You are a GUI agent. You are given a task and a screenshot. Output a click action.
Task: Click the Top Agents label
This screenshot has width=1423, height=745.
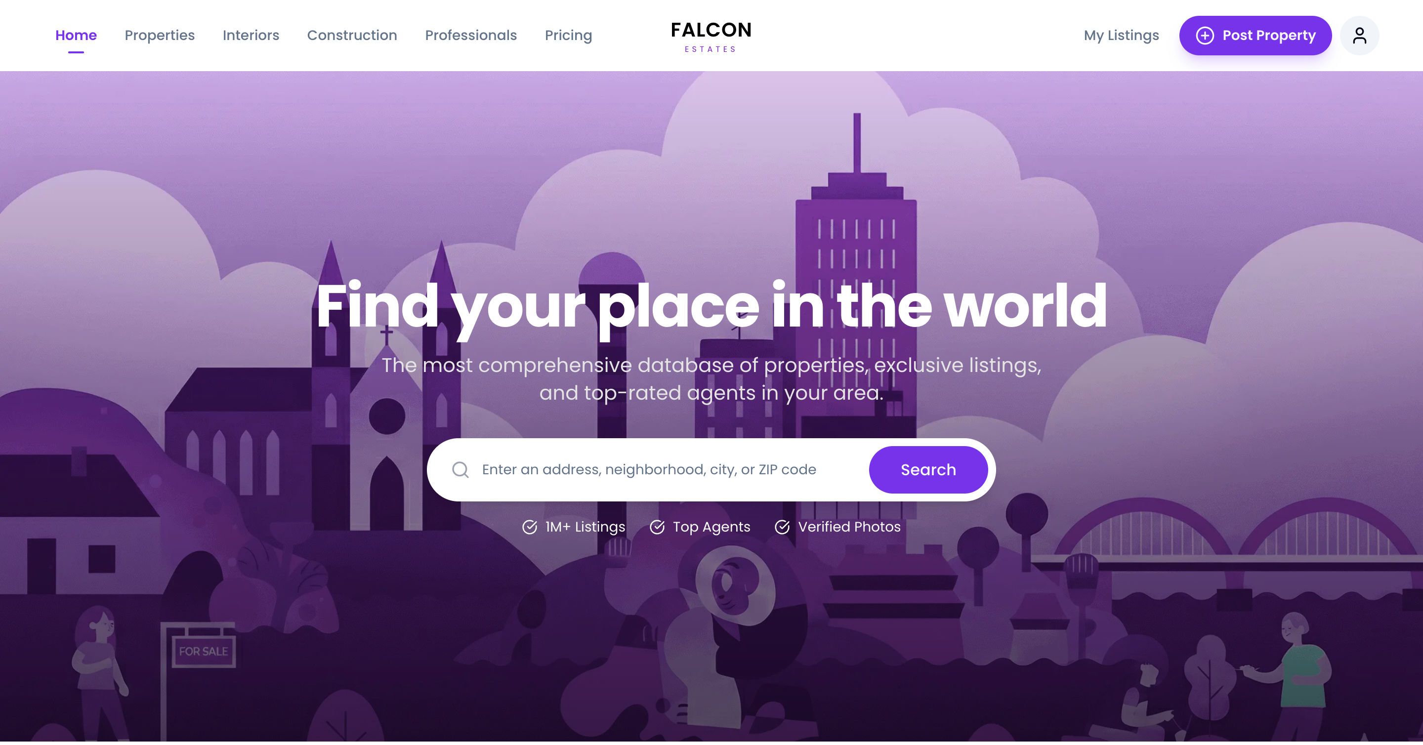[x=711, y=527]
